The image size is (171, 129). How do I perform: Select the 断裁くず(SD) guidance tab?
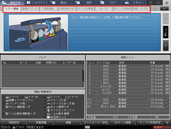click(140, 9)
